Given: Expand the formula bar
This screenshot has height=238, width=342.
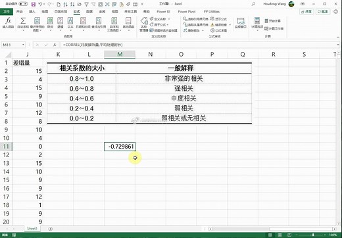Looking at the screenshot, I should click(337, 45).
